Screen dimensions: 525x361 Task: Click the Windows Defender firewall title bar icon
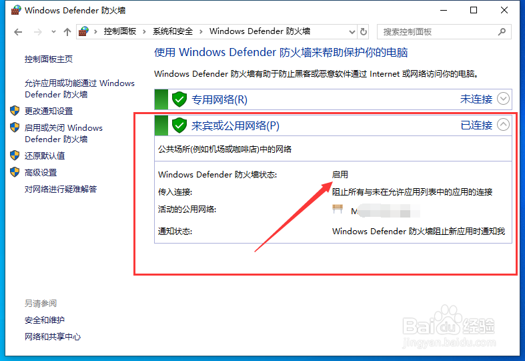16,10
